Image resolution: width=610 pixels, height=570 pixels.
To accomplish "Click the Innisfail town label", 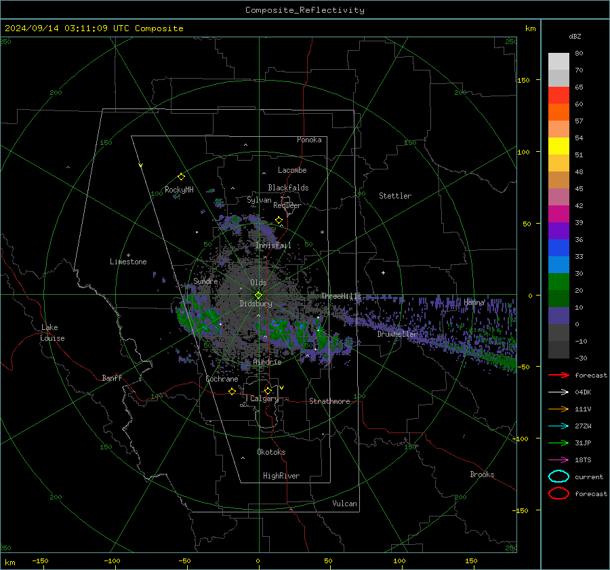I will tap(273, 245).
